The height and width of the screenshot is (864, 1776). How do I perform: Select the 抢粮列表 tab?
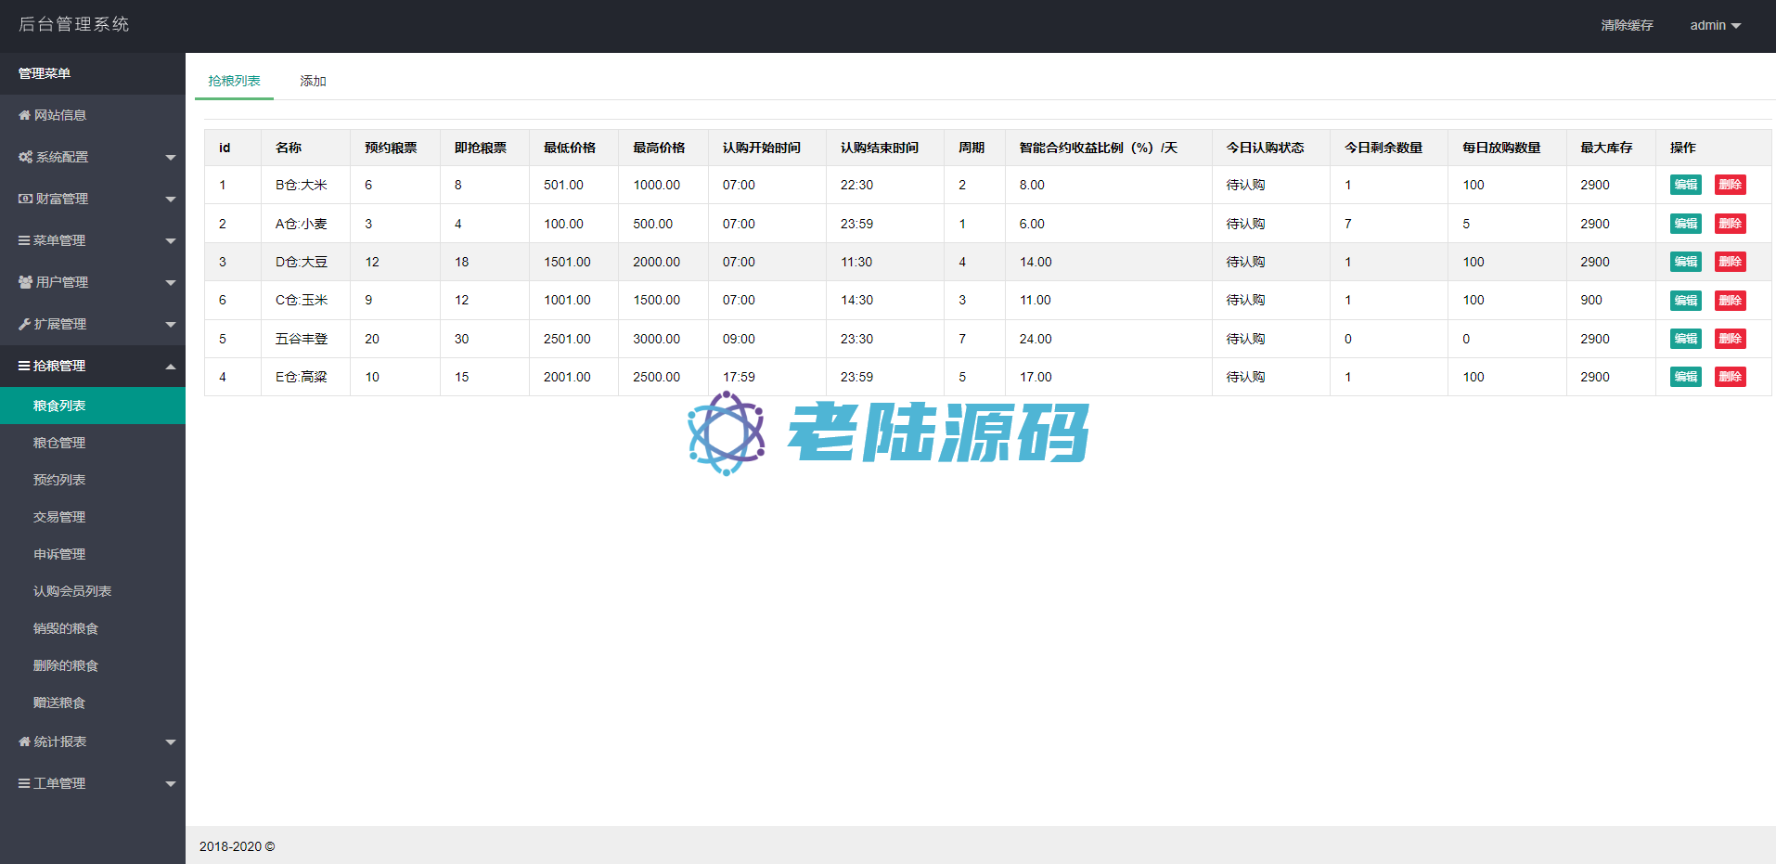234,81
